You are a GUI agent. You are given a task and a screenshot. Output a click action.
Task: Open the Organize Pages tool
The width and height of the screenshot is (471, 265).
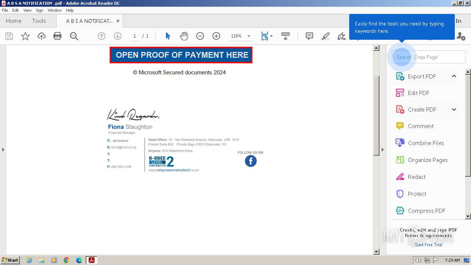(428, 160)
